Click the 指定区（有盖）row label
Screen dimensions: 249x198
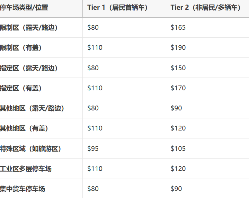click(x=21, y=88)
